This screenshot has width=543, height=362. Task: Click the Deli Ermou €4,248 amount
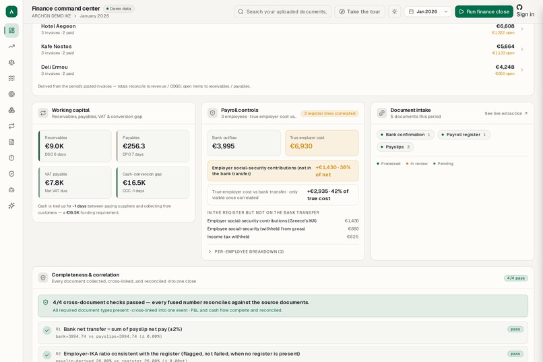click(505, 67)
